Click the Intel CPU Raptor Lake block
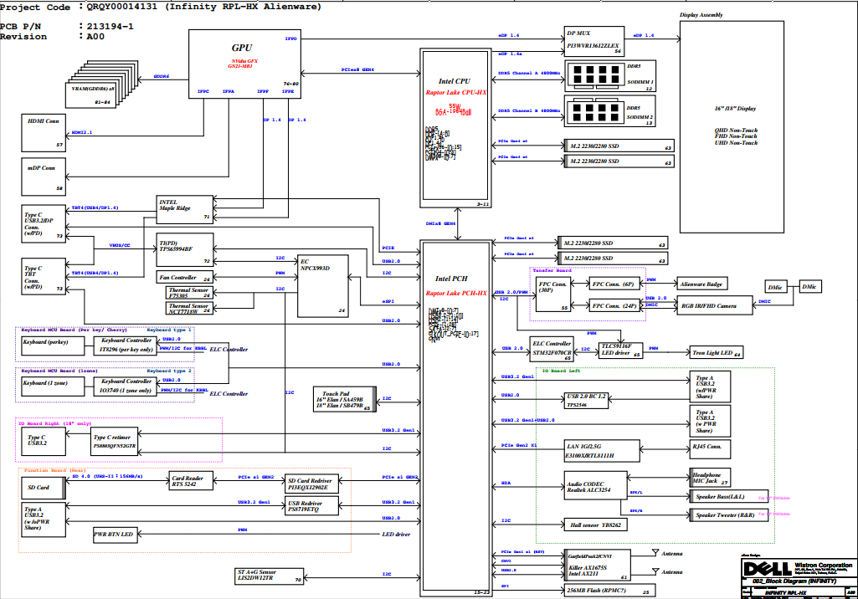This screenshot has height=599, width=858. [453, 125]
